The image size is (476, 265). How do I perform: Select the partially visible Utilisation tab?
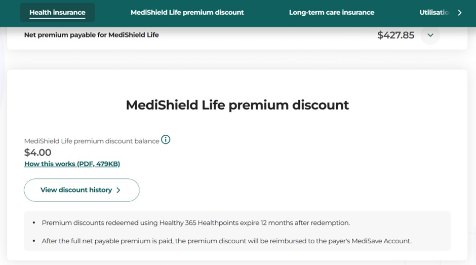[434, 13]
